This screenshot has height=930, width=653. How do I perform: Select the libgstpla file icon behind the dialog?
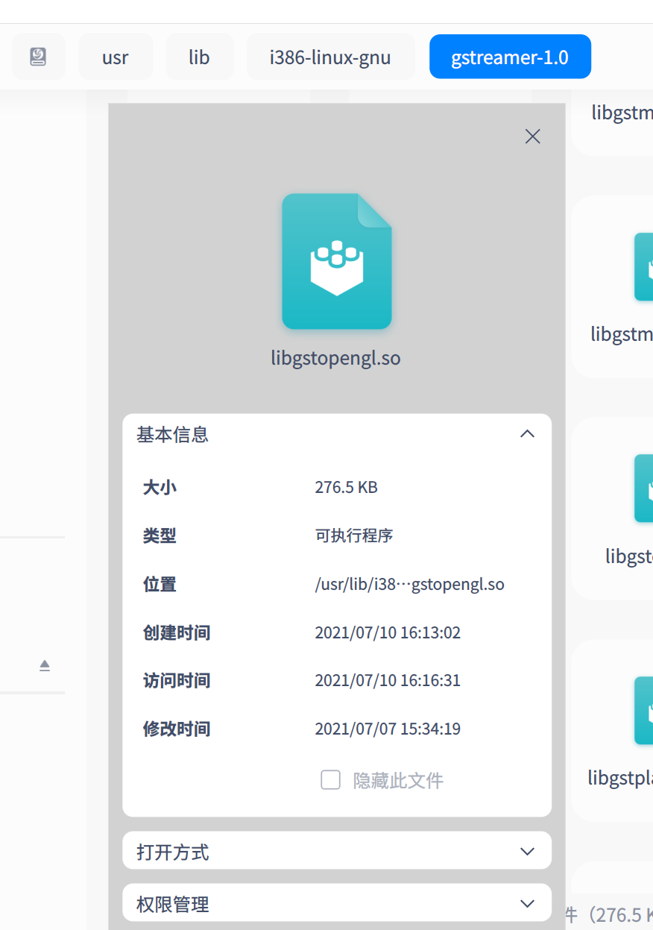[x=644, y=710]
